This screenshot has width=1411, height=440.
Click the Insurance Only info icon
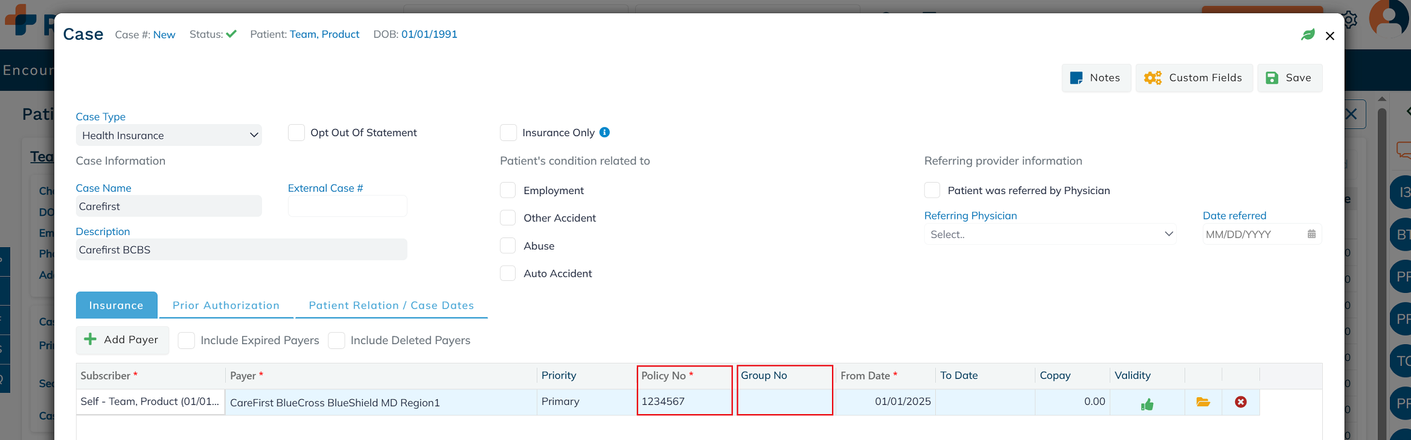pyautogui.click(x=604, y=133)
